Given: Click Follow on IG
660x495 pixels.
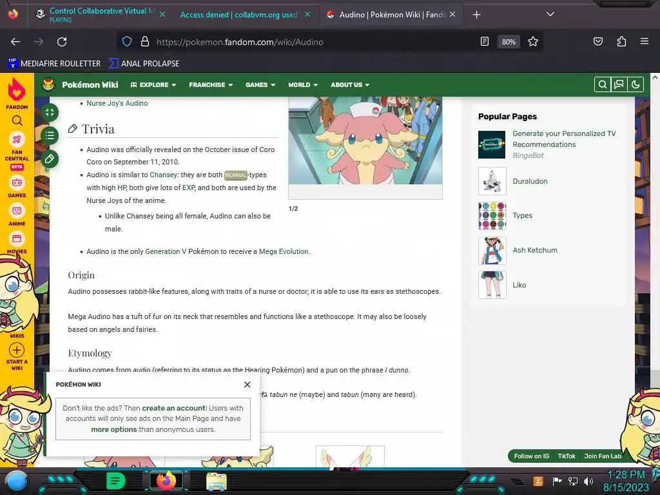Looking at the screenshot, I should tap(531, 456).
